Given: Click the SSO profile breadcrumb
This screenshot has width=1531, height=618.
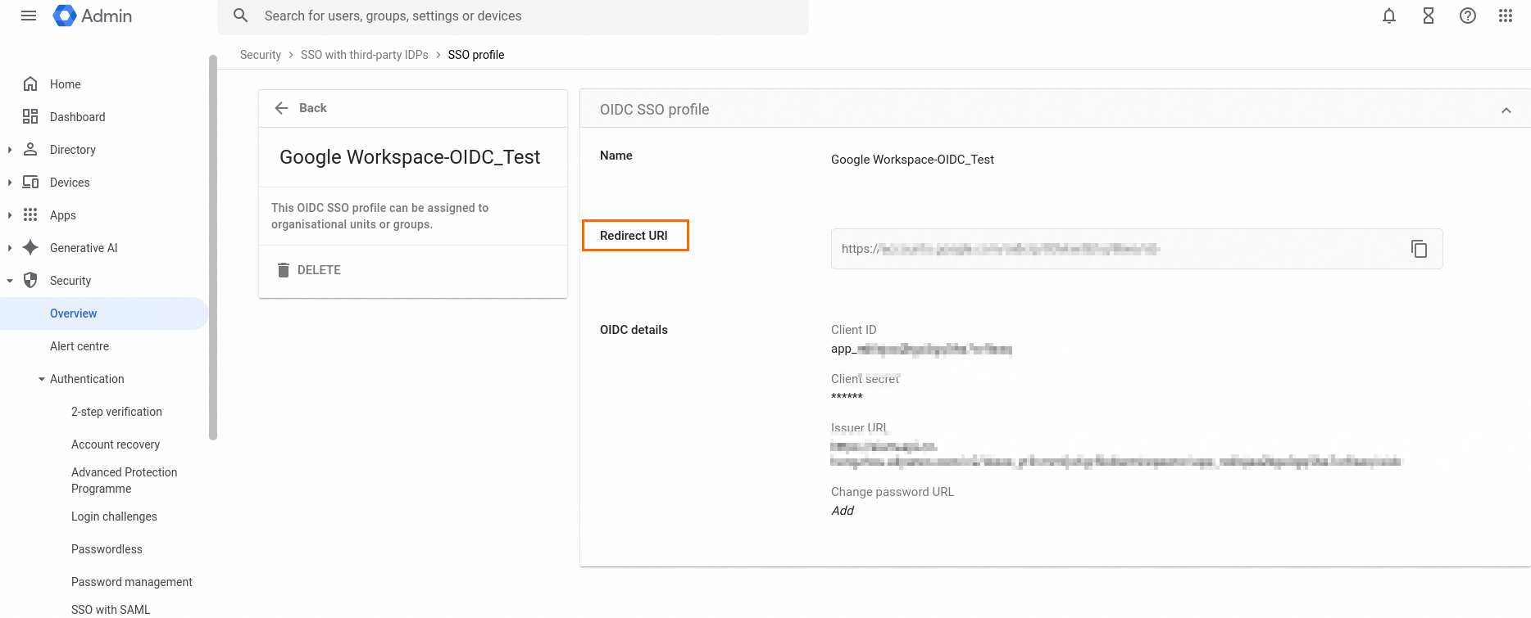Looking at the screenshot, I should click(476, 55).
